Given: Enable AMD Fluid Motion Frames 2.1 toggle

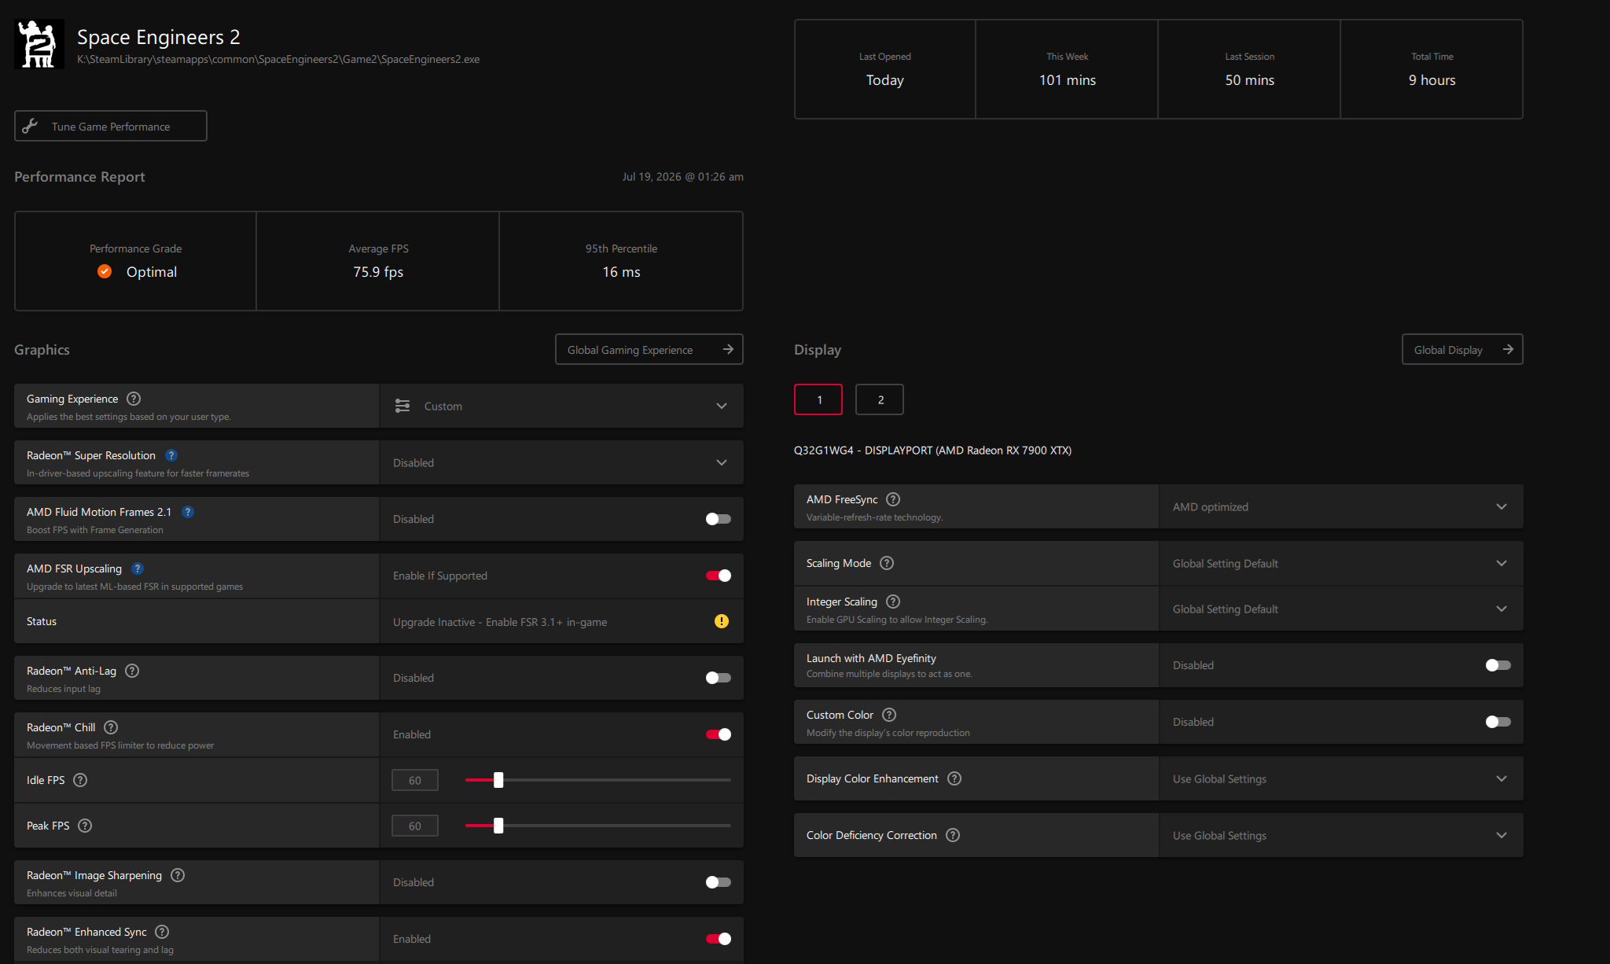Looking at the screenshot, I should (718, 519).
